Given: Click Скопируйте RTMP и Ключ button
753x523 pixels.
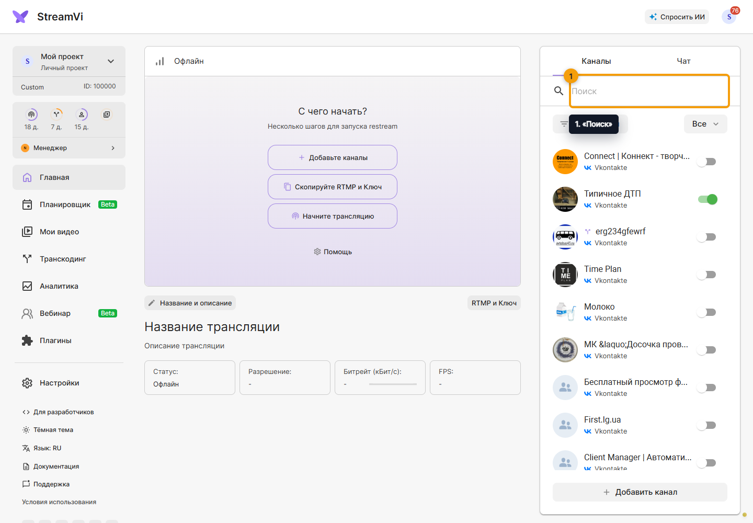Looking at the screenshot, I should click(x=333, y=187).
